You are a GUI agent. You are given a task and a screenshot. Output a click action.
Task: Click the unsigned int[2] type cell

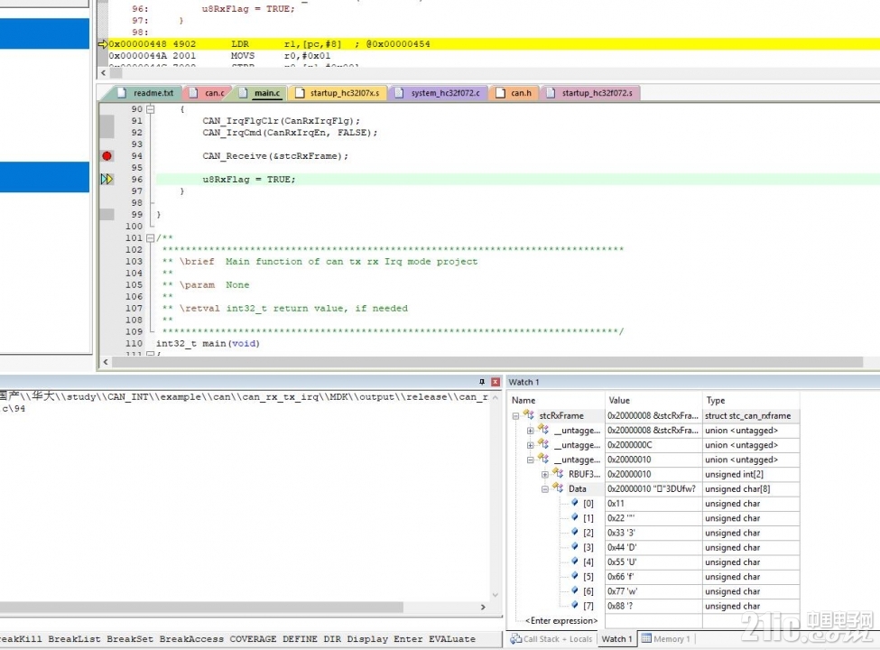click(751, 474)
